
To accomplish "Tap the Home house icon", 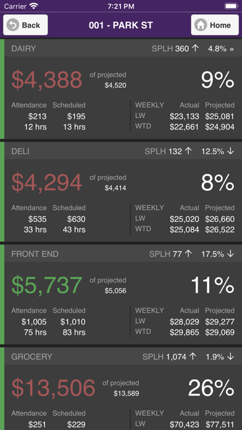I will point(201,25).
